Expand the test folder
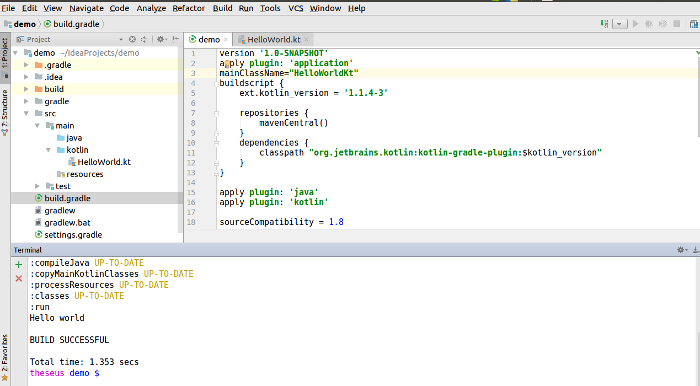 pos(38,186)
